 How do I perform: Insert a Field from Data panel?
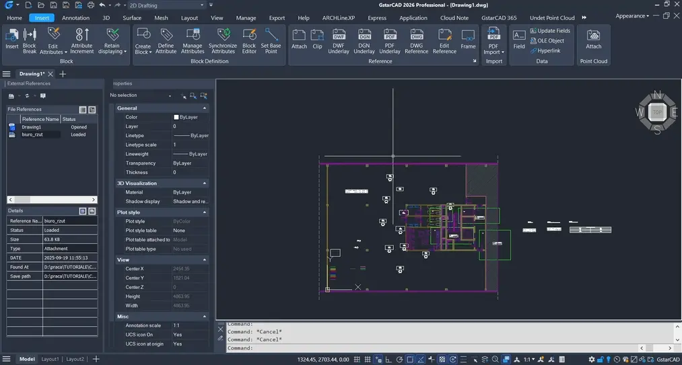(x=519, y=40)
